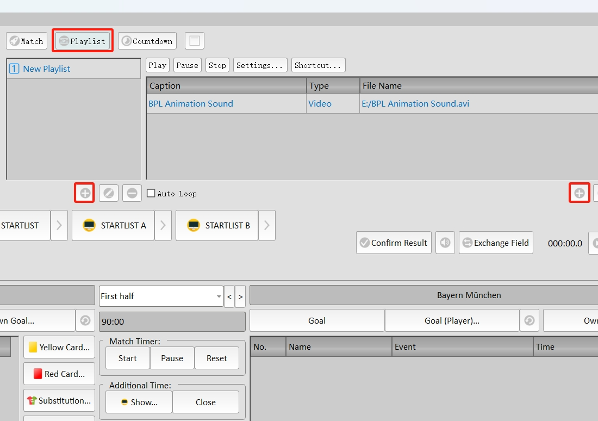Click the speaker icon beside Confirm Result
Image resolution: width=598 pixels, height=421 pixels.
click(445, 243)
